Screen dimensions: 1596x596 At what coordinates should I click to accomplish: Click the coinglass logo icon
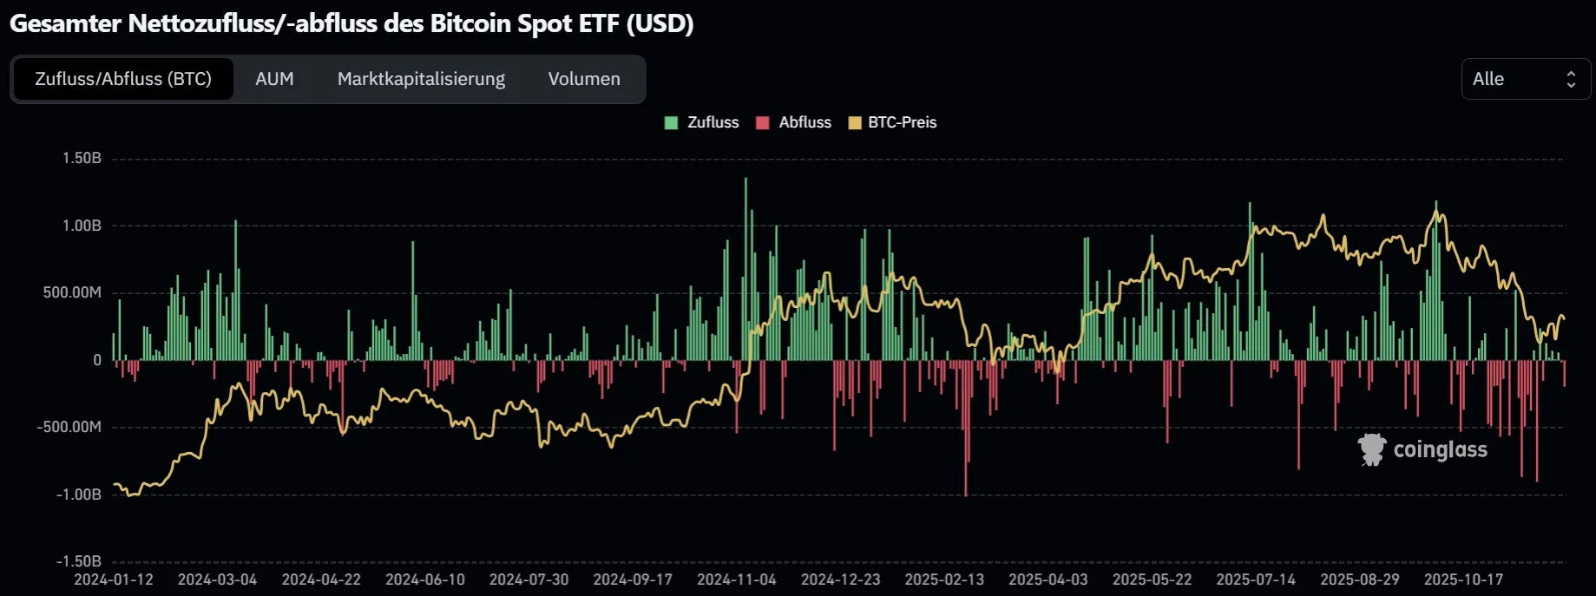coord(1372,449)
